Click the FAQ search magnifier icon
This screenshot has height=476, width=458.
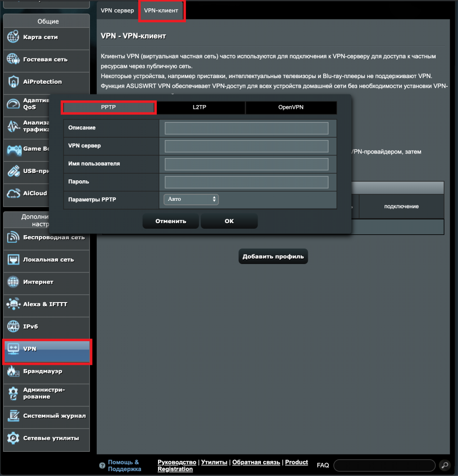[445, 465]
